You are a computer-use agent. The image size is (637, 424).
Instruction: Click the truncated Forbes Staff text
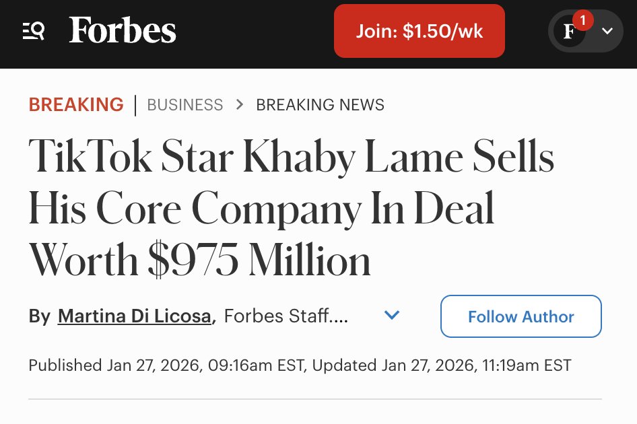click(286, 316)
